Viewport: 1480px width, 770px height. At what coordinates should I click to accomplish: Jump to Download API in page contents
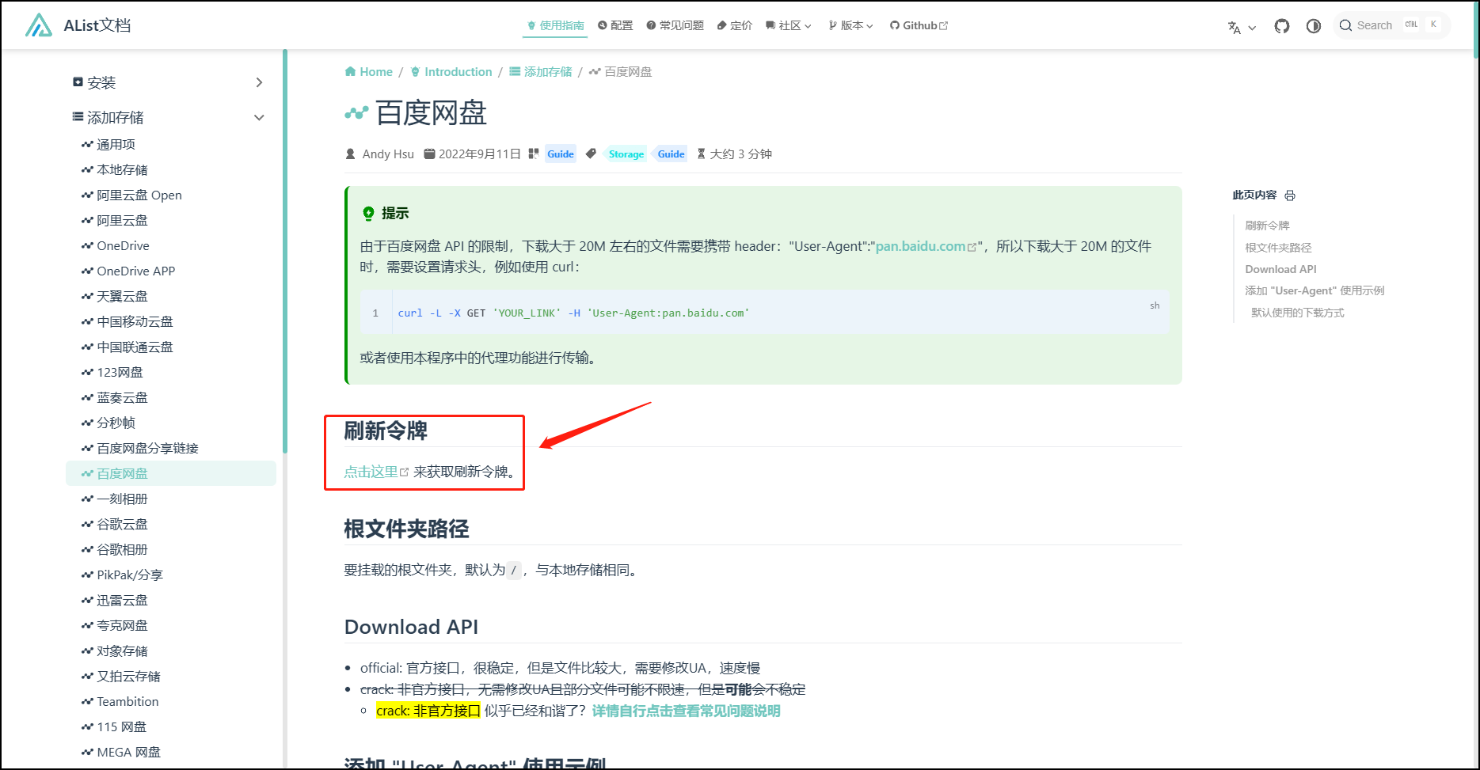pyautogui.click(x=1280, y=269)
